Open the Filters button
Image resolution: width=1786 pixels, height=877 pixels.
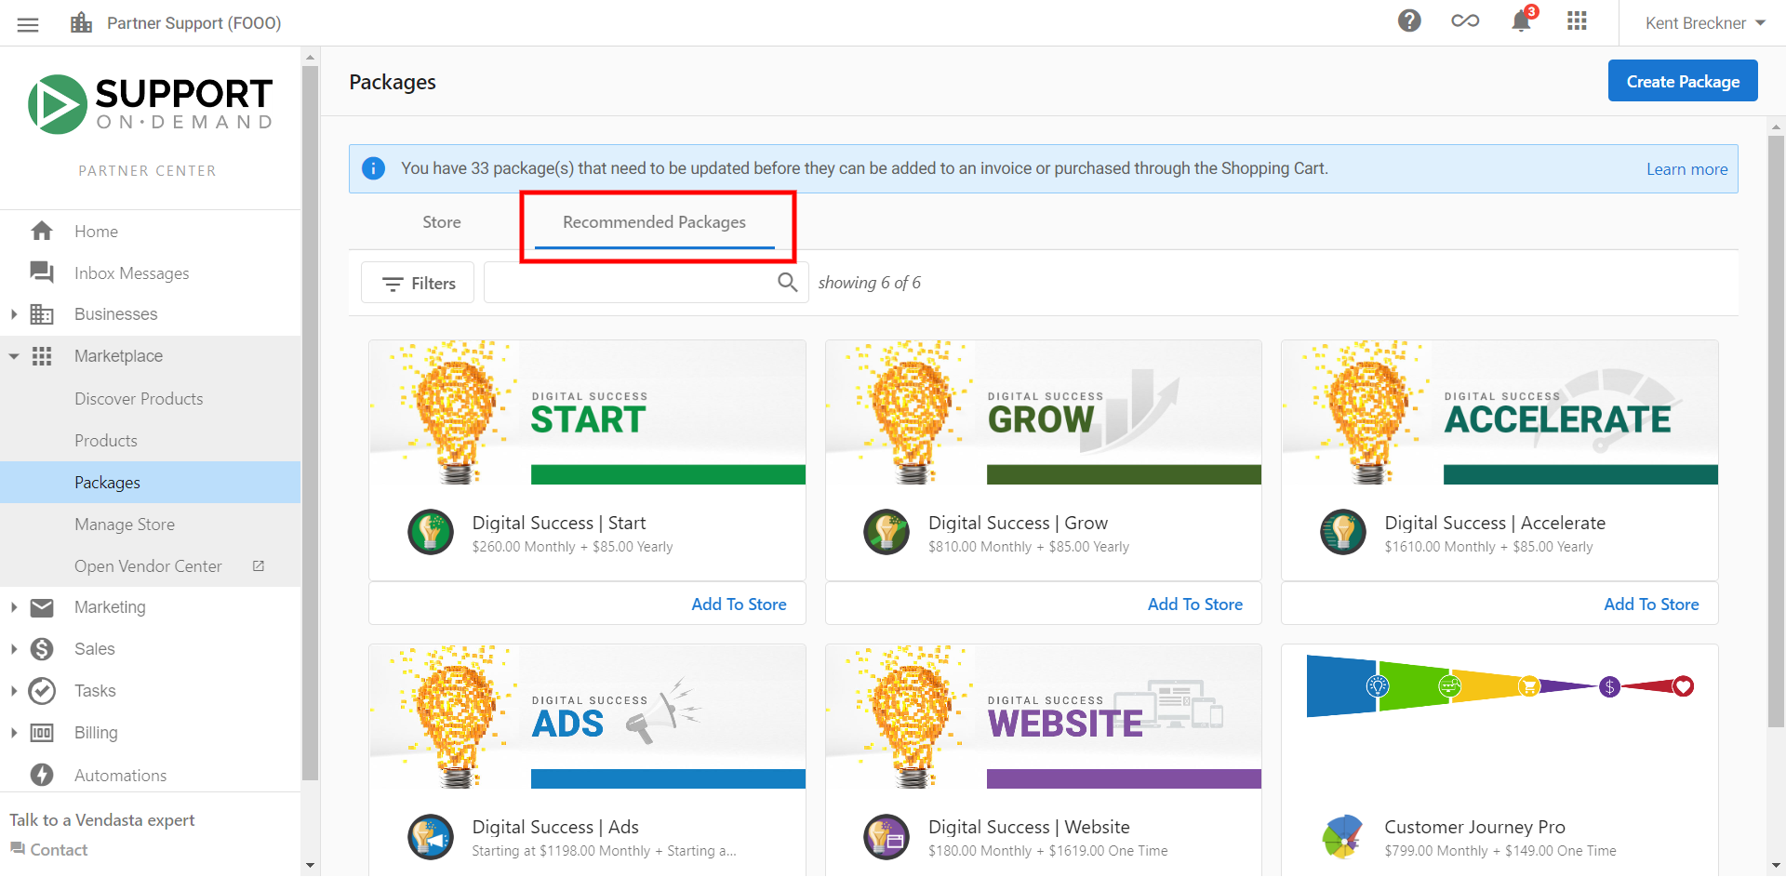tap(418, 283)
